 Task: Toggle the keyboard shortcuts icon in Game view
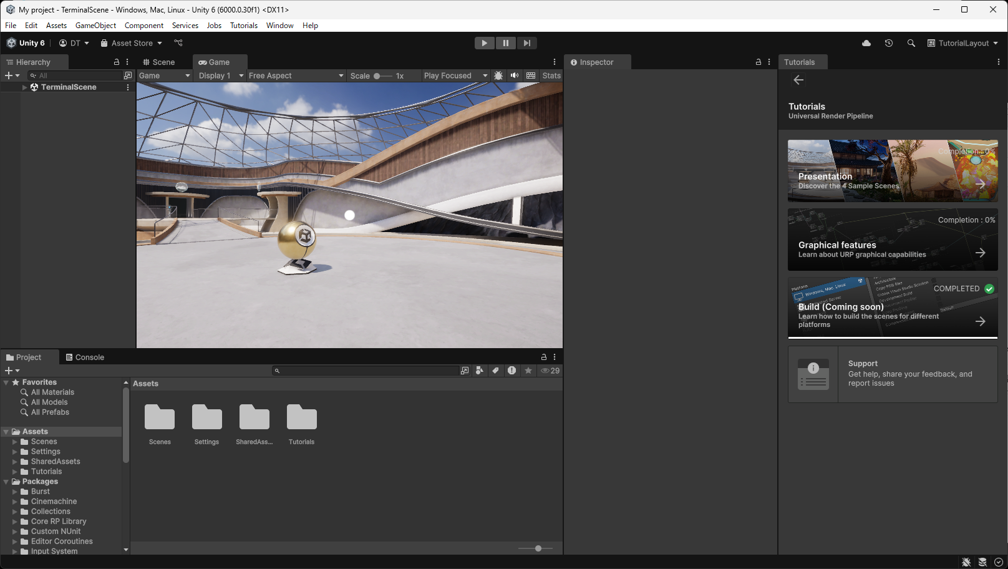(x=531, y=75)
